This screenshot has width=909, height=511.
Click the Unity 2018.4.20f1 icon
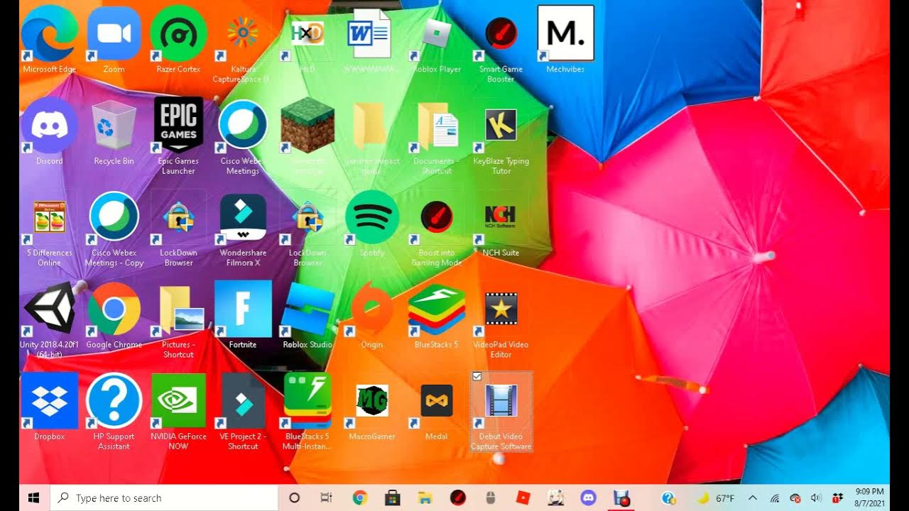point(49,309)
